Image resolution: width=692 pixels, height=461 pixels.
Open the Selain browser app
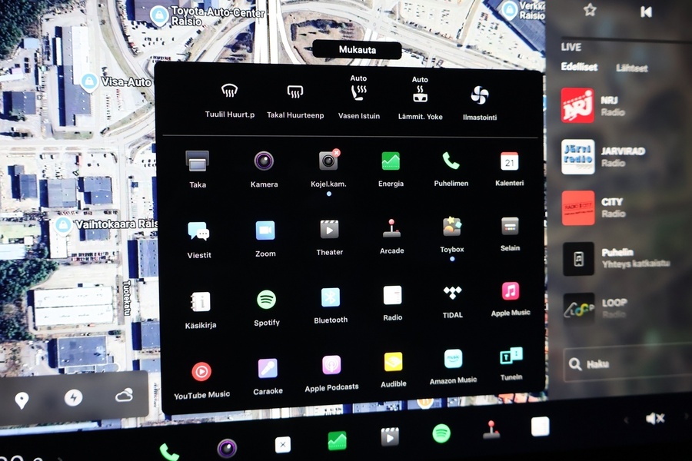click(x=510, y=227)
